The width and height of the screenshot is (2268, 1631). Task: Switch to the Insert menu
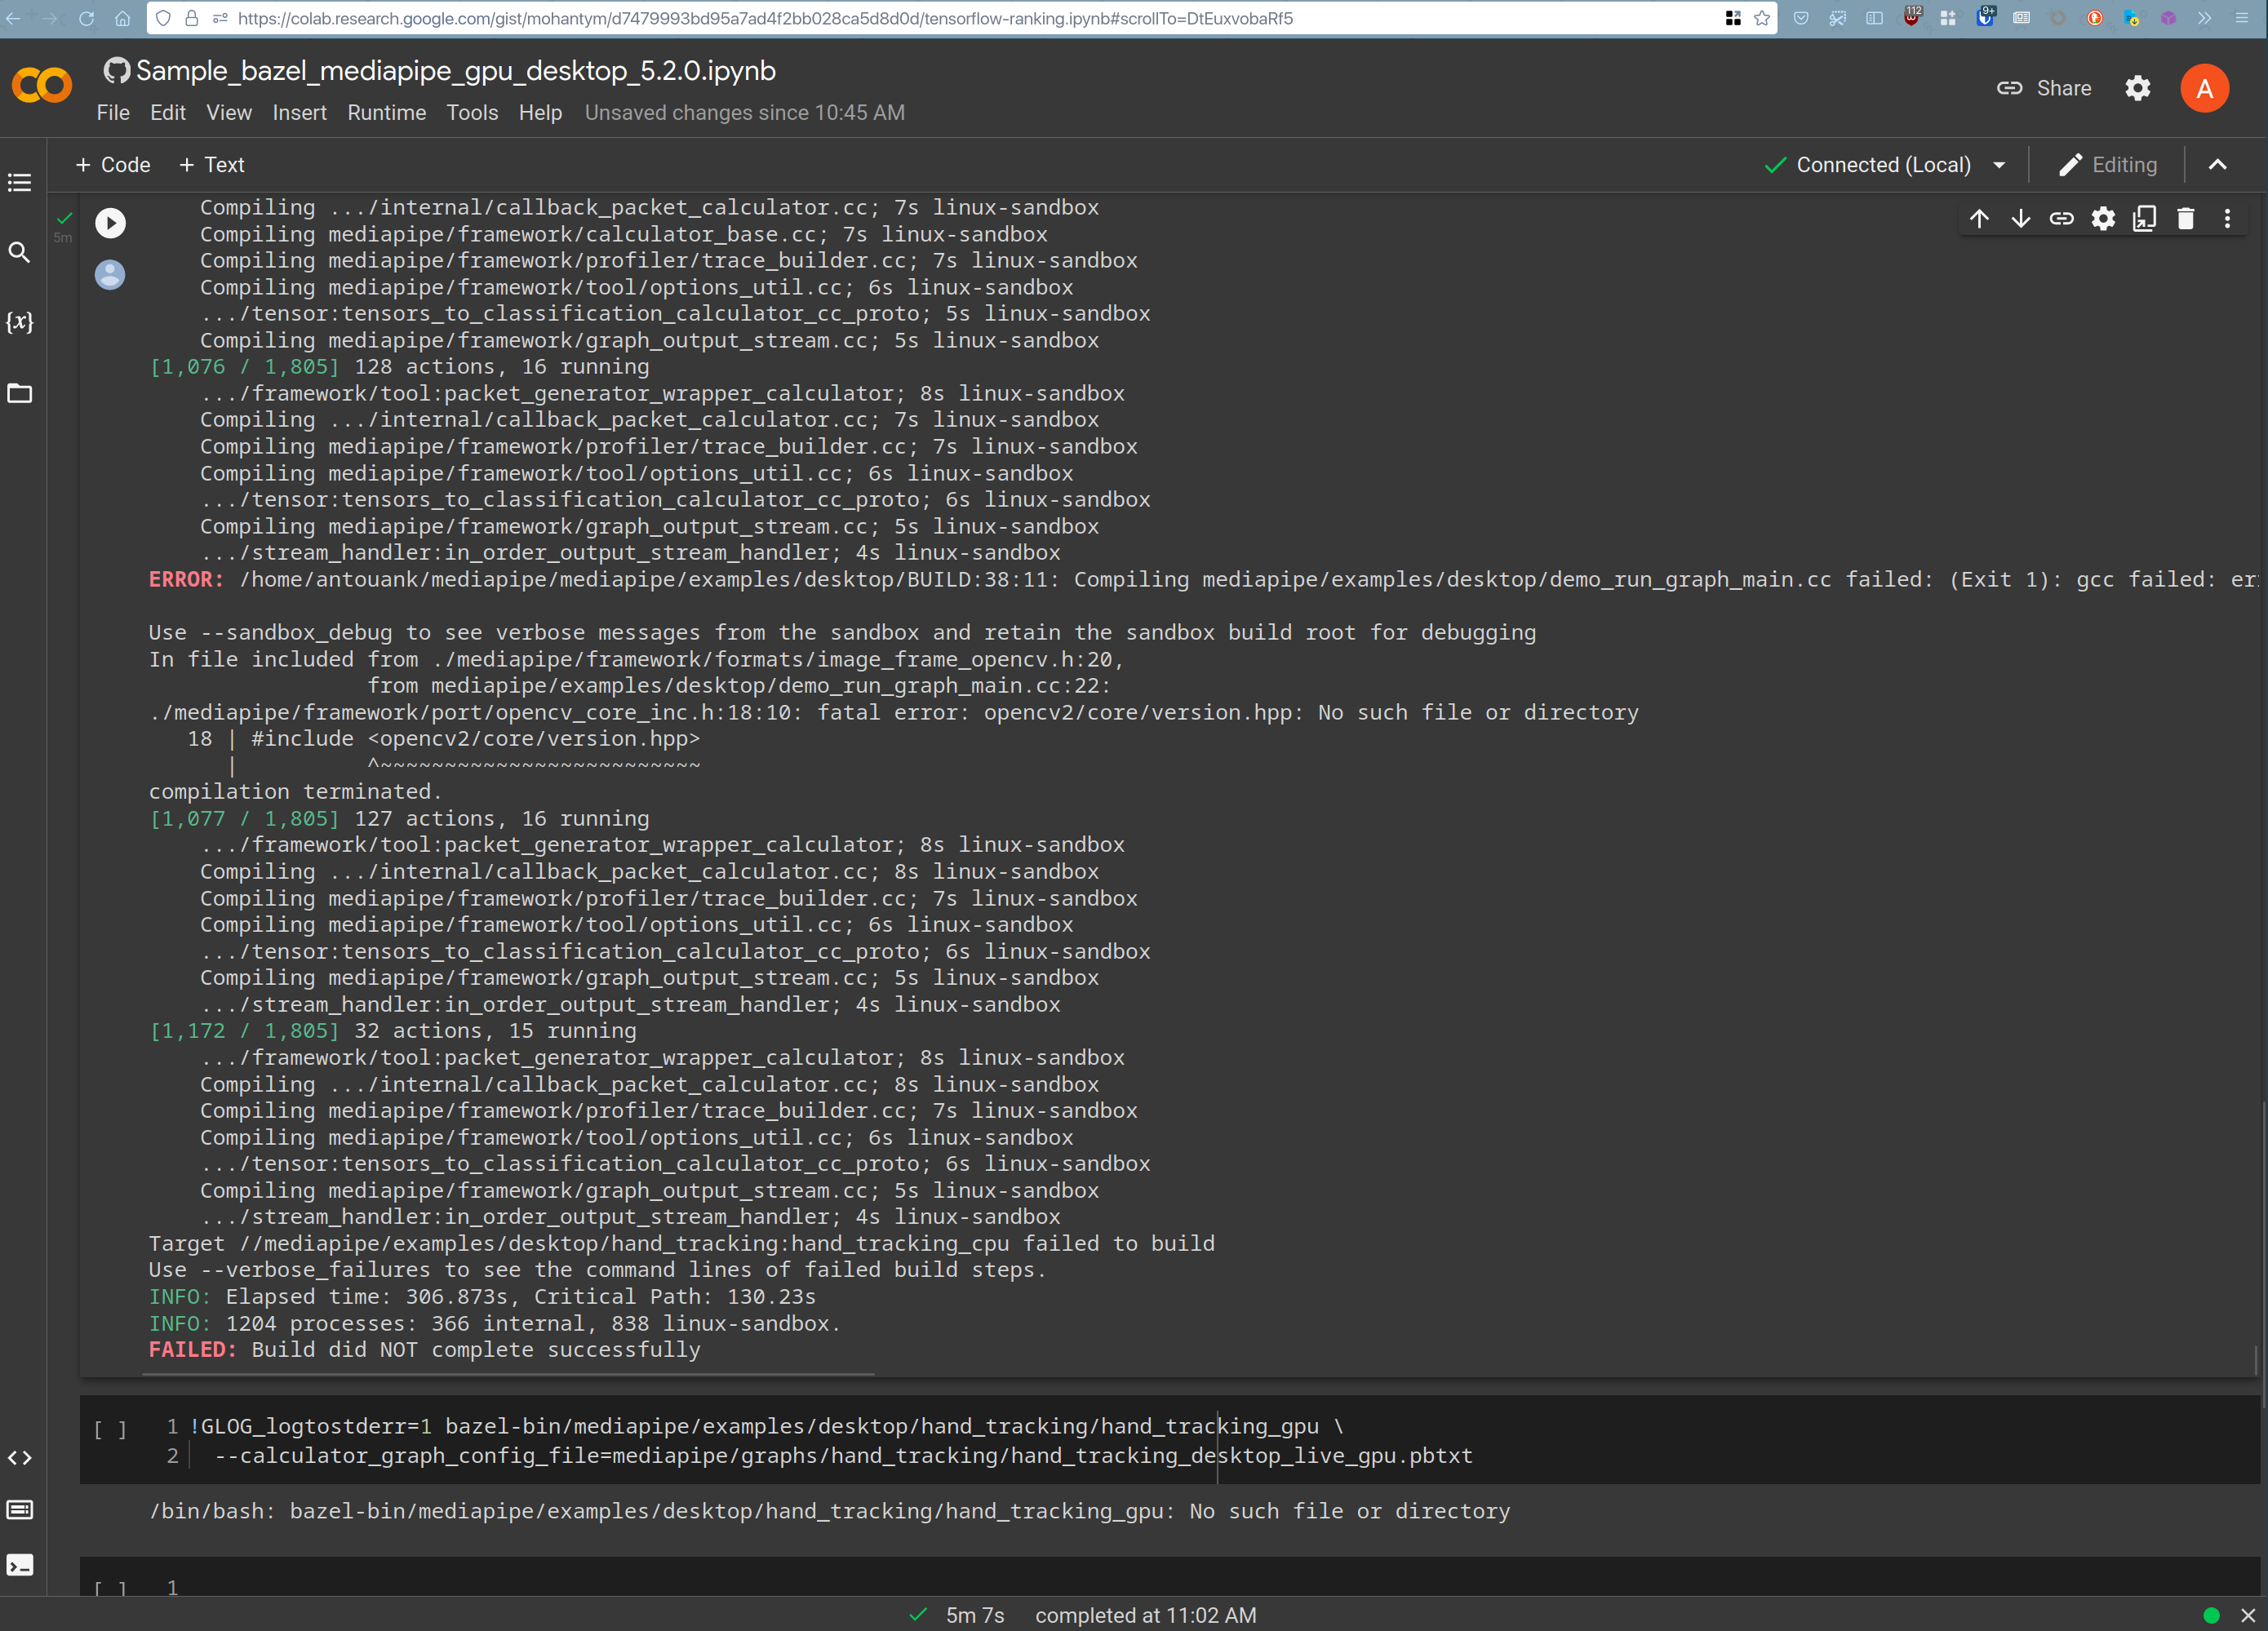click(x=299, y=113)
